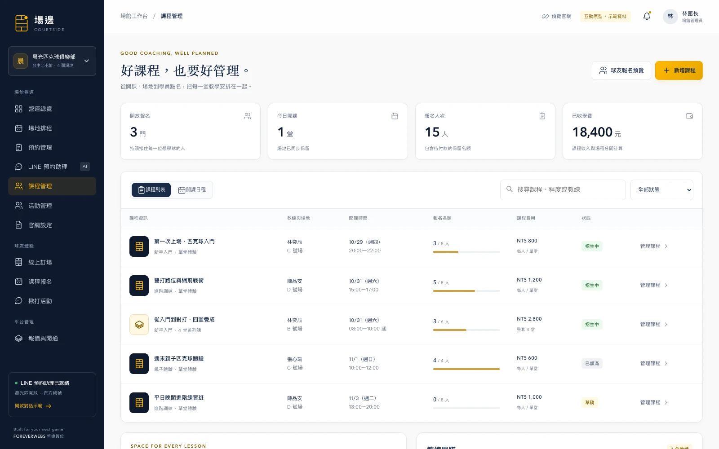Click the calendar icon on 今日開課 card
Screen dimensions: 719x449
point(395,116)
